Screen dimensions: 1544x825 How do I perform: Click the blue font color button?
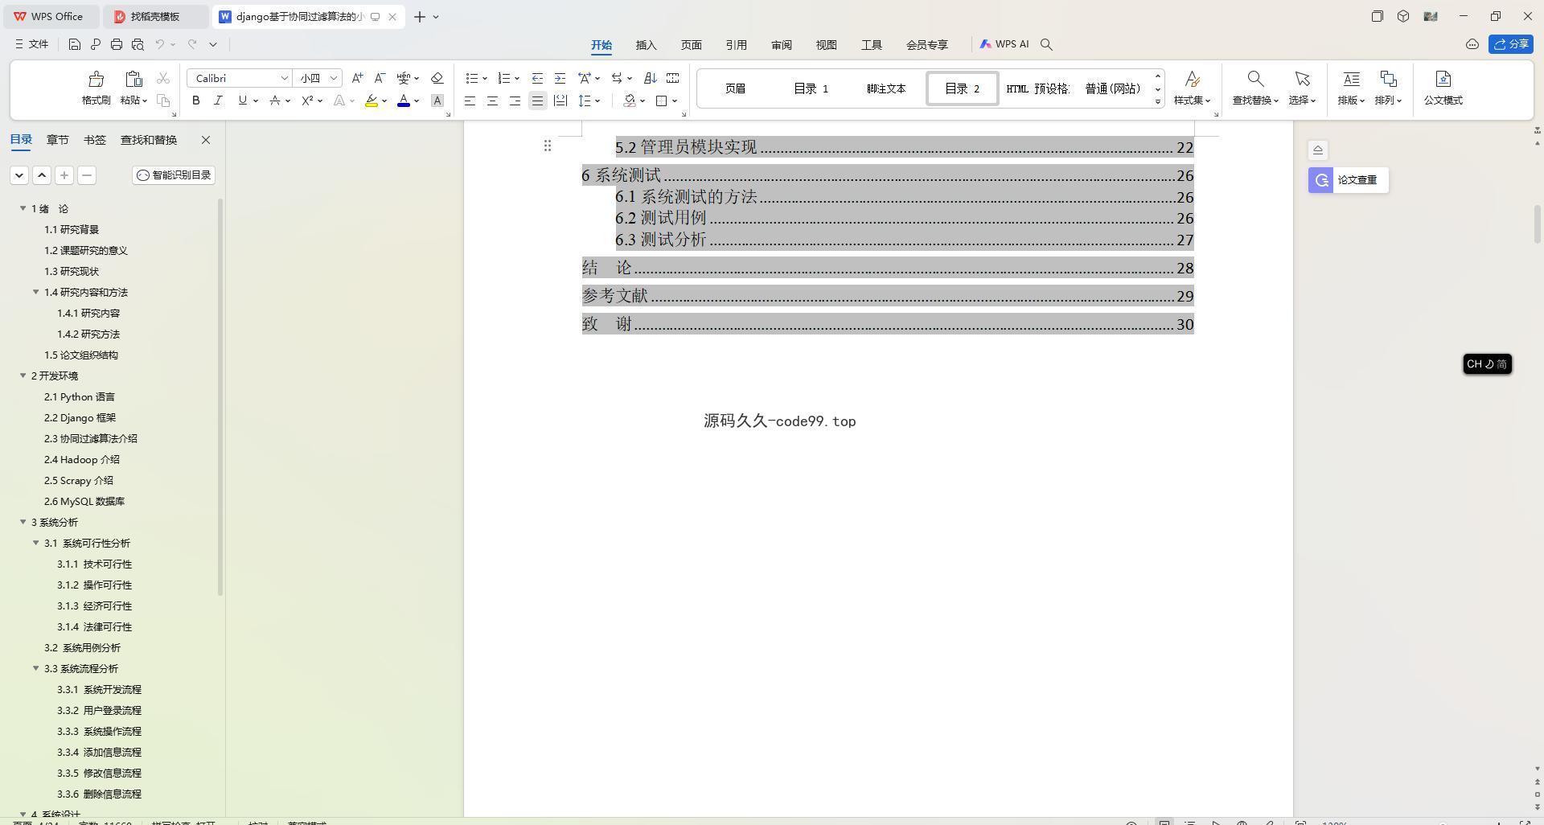click(404, 101)
